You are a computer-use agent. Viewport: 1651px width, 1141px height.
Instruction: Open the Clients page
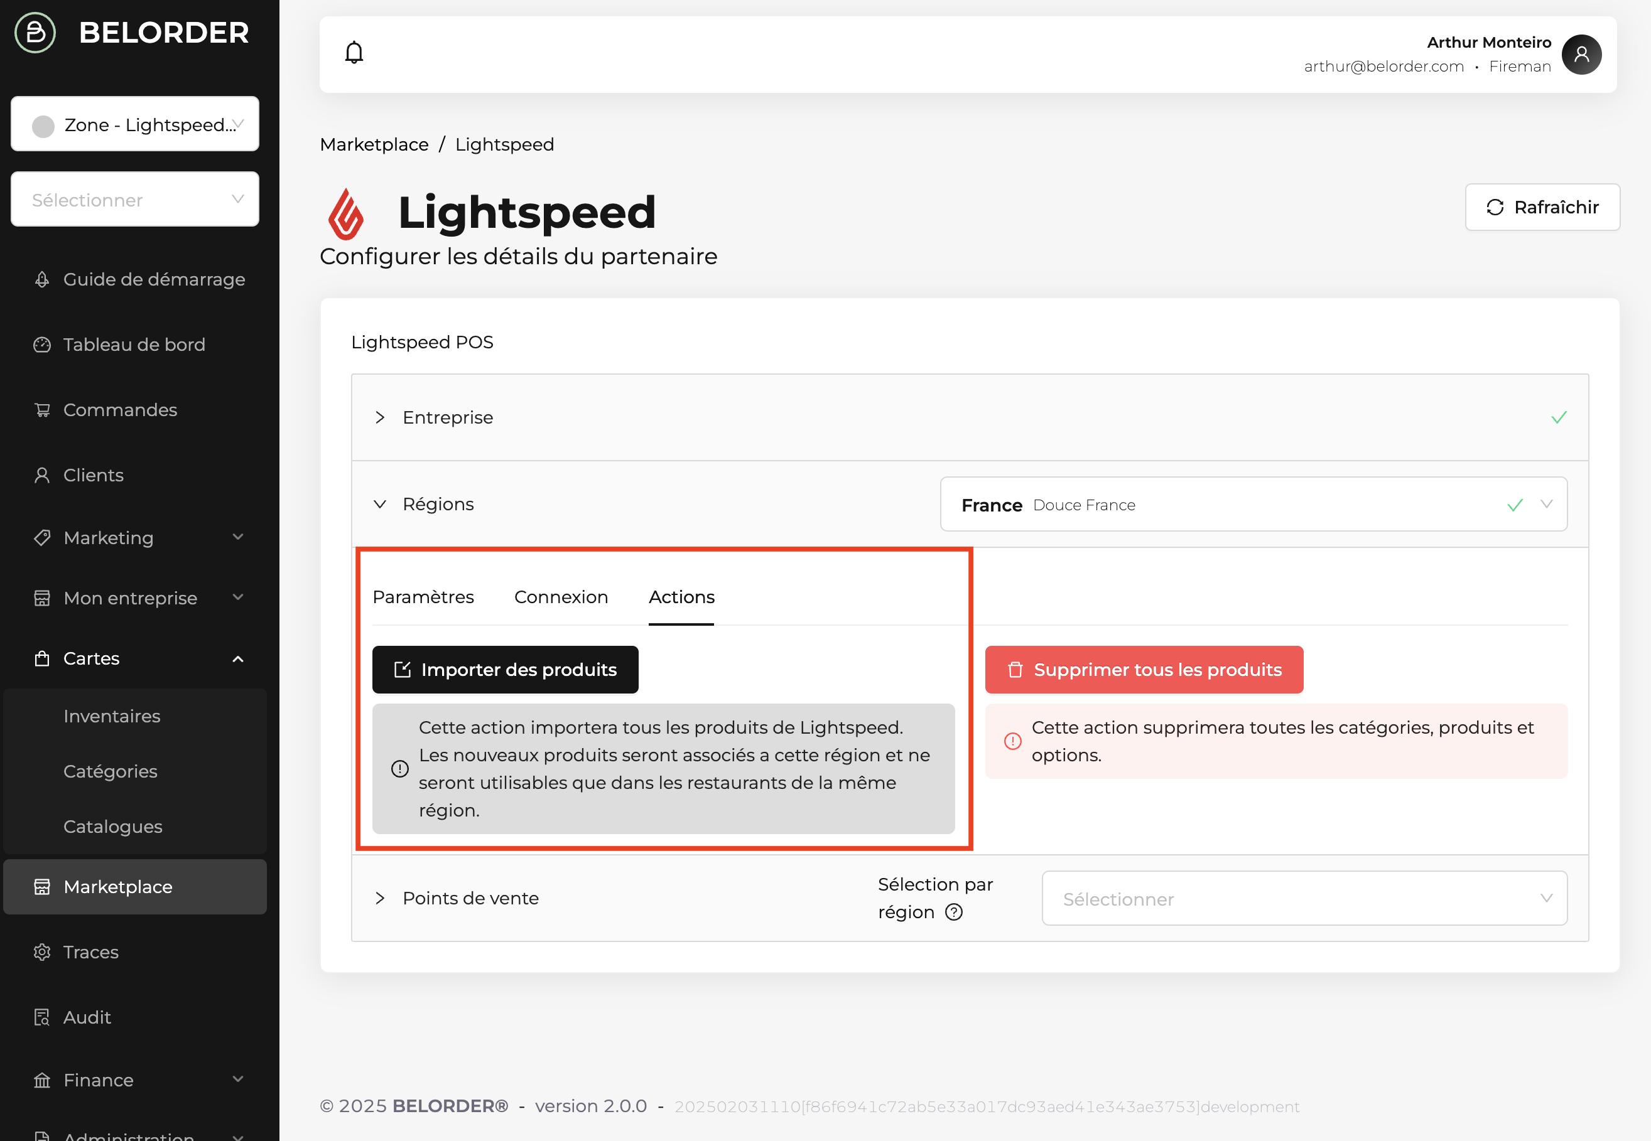tap(135, 476)
